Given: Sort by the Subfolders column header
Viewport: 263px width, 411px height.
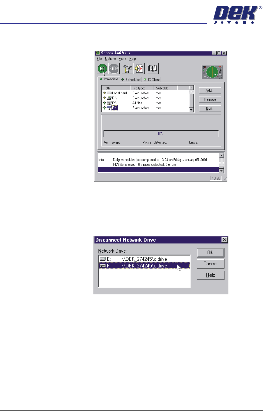Looking at the screenshot, I should [x=166, y=88].
